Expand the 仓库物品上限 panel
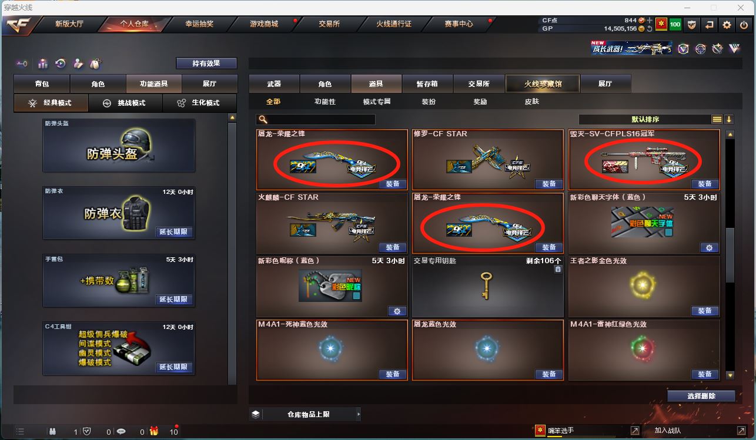The width and height of the screenshot is (756, 440). pos(305,414)
